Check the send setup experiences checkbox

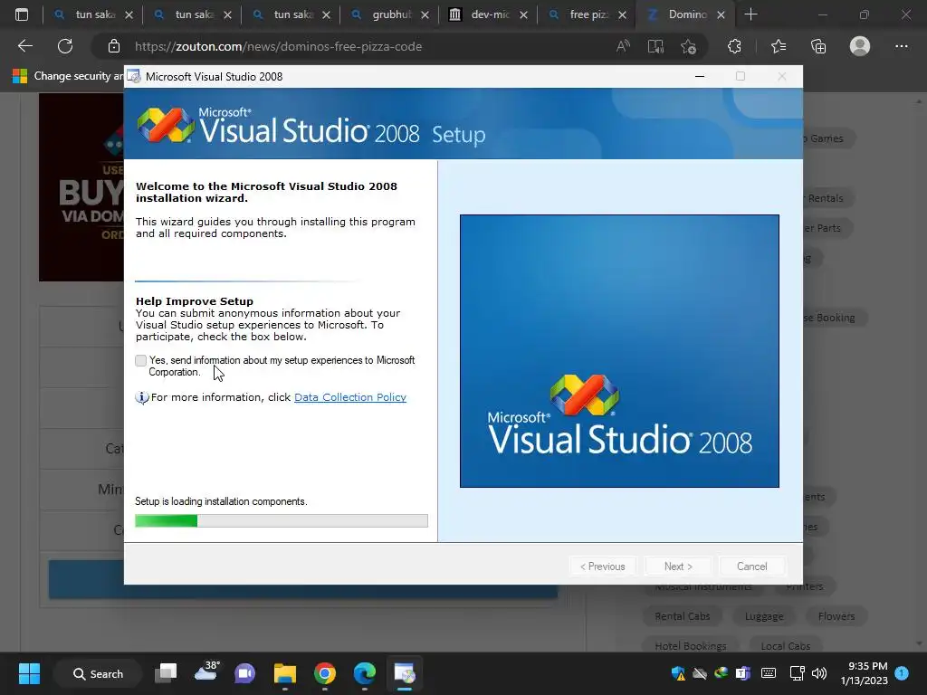(140, 360)
